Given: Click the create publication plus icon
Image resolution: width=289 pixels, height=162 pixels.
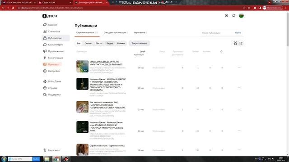Looking at the screenshot, I should (x=226, y=16).
